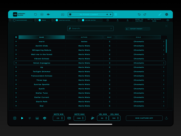Viewport: 181px width, 136px height.
Task: Open options for Stellar Tune row
Action: 164,93
